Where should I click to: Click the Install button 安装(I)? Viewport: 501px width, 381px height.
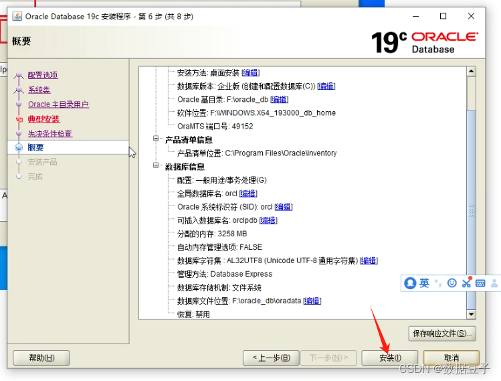(389, 358)
